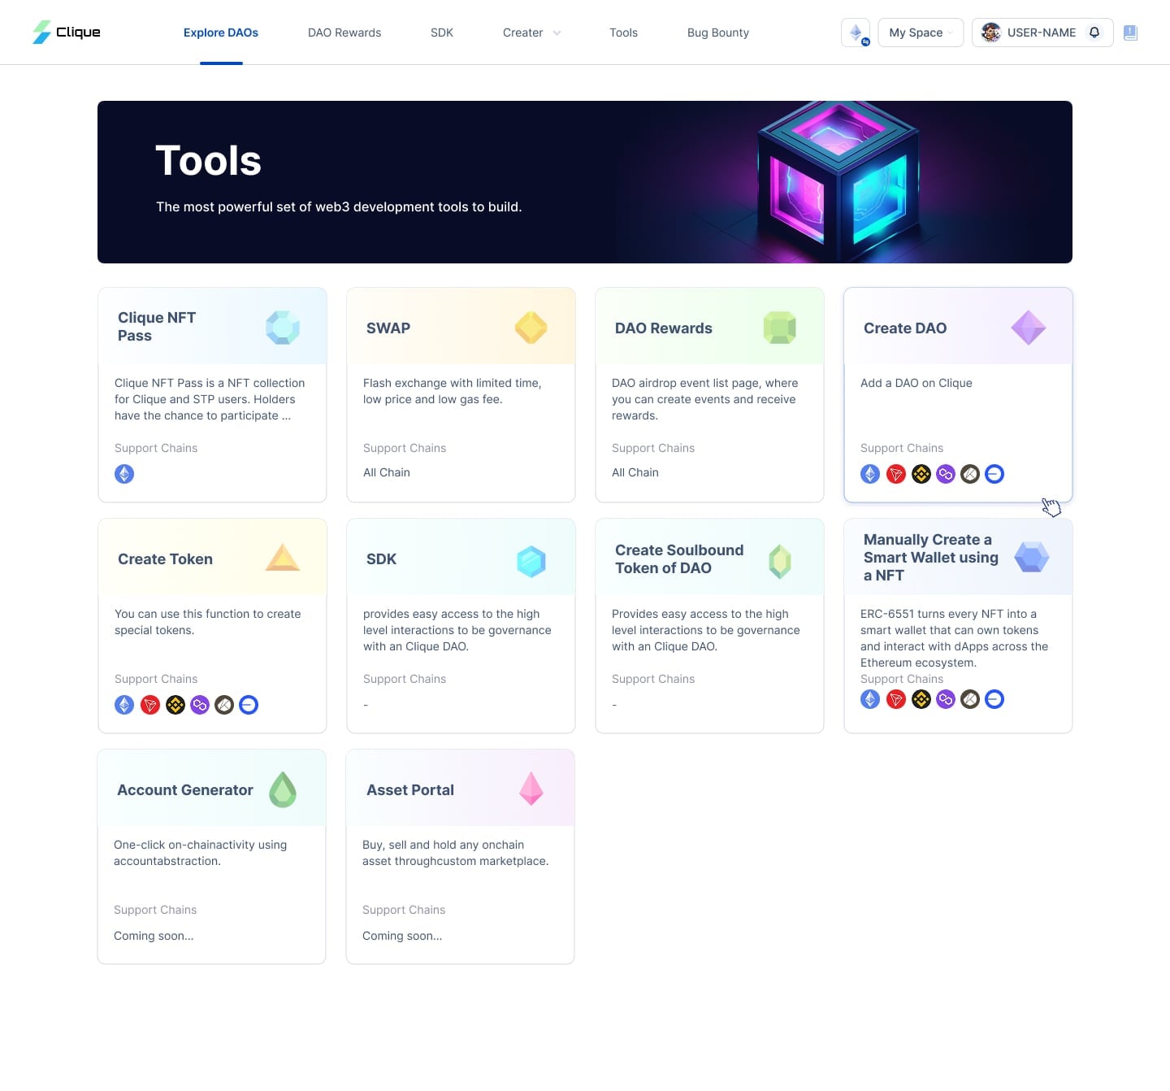Click the Smart Wallet blue gem icon
Viewport: 1170px width, 1091px height.
pos(1032,557)
